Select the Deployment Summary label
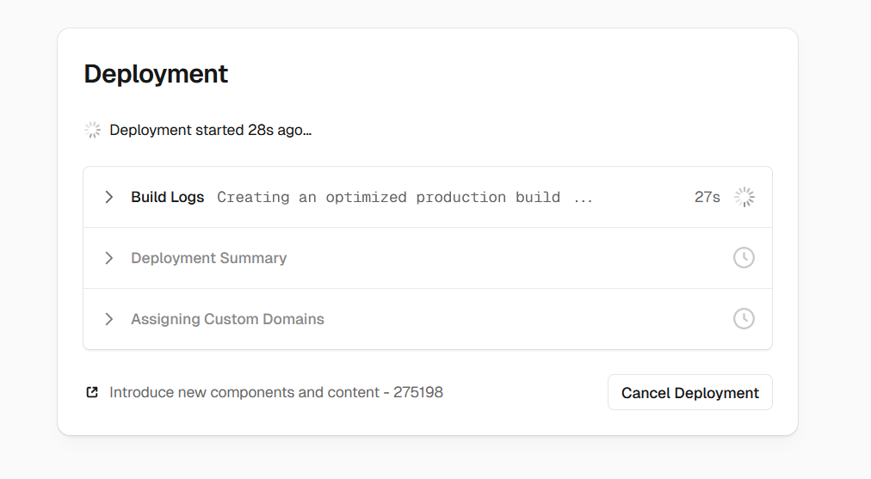Screen dimensions: 871x479 (208, 258)
